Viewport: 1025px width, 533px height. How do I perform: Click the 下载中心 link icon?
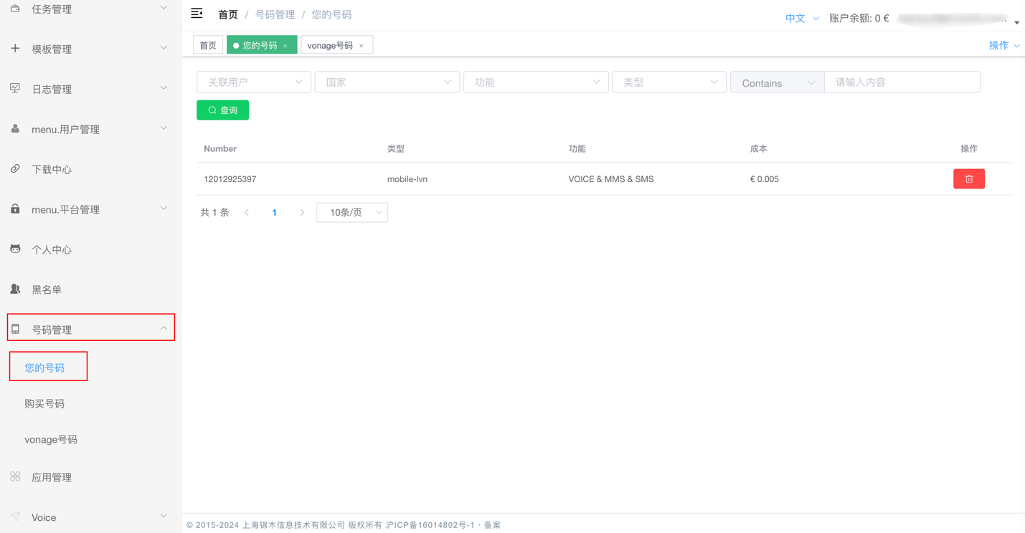pyautogui.click(x=15, y=169)
